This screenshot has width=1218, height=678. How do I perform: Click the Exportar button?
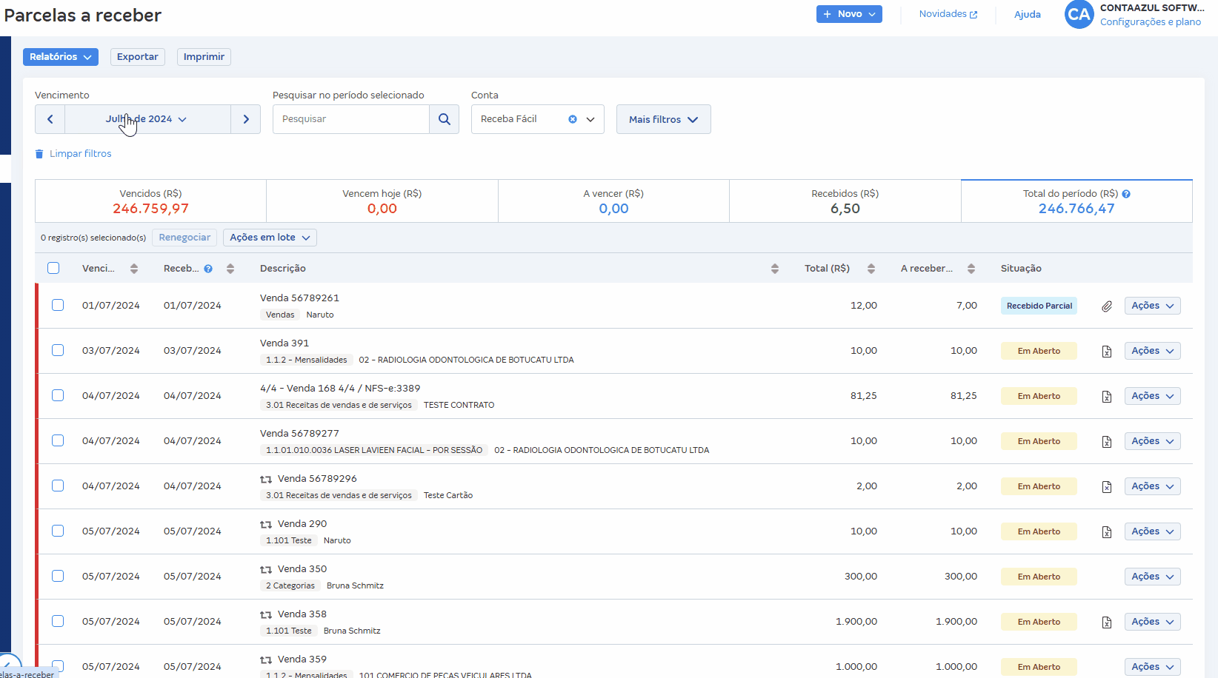138,57
